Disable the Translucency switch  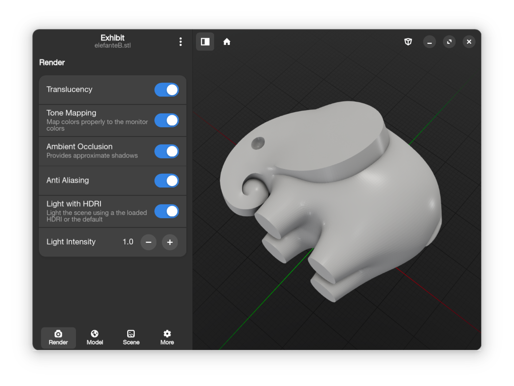click(166, 90)
